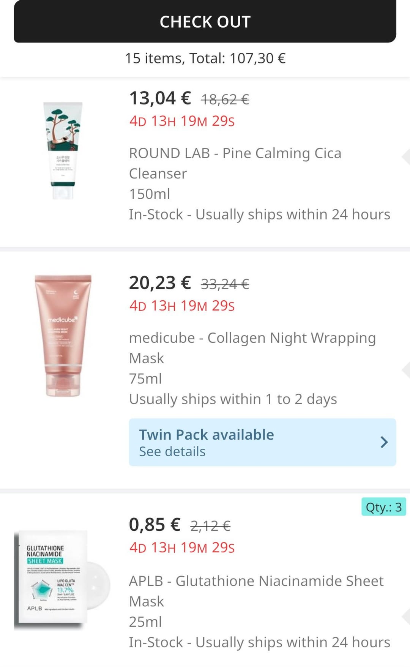Open APLB Glutathione Niacinamide Sheet Mask title
This screenshot has height=667, width=410.
click(x=256, y=591)
